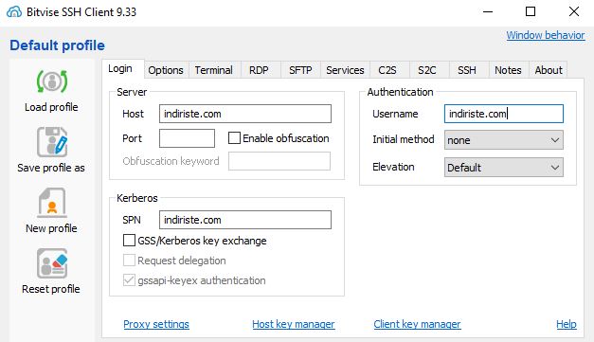The width and height of the screenshot is (594, 342).
Task: Enable the obfuscation checkbox
Action: coord(234,138)
